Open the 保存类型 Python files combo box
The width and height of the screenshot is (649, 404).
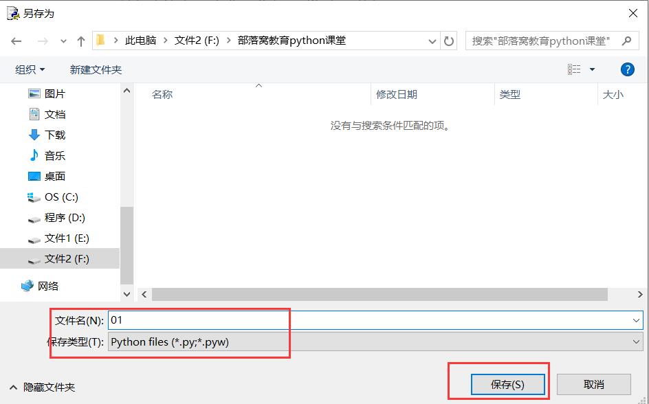tap(375, 342)
